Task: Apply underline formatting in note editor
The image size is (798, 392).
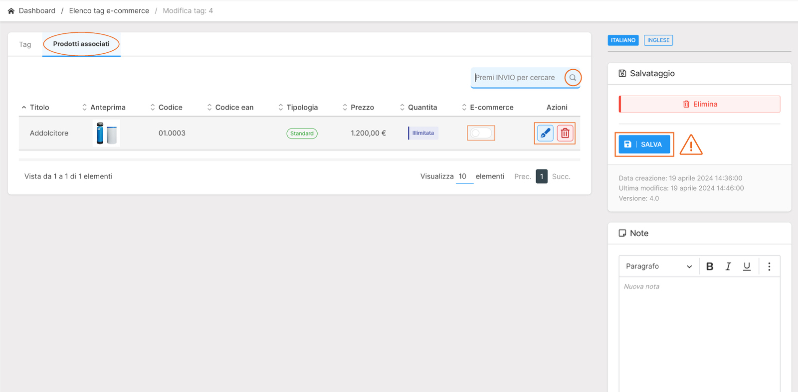Action: click(747, 266)
